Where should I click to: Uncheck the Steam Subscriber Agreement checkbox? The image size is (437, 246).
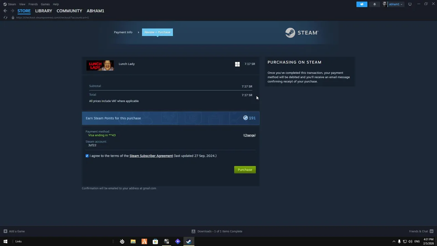click(87, 156)
